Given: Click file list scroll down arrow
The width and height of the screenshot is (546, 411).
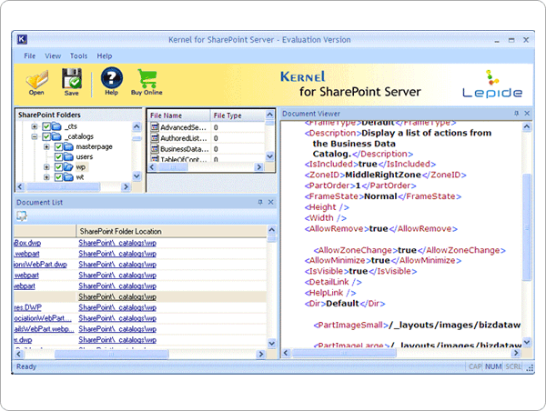Looking at the screenshot, I should 270,156.
